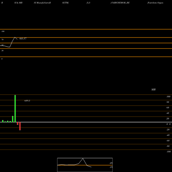Click the -40 label on the MR axis
The height and width of the screenshot is (172, 172).
[x=168, y=135]
